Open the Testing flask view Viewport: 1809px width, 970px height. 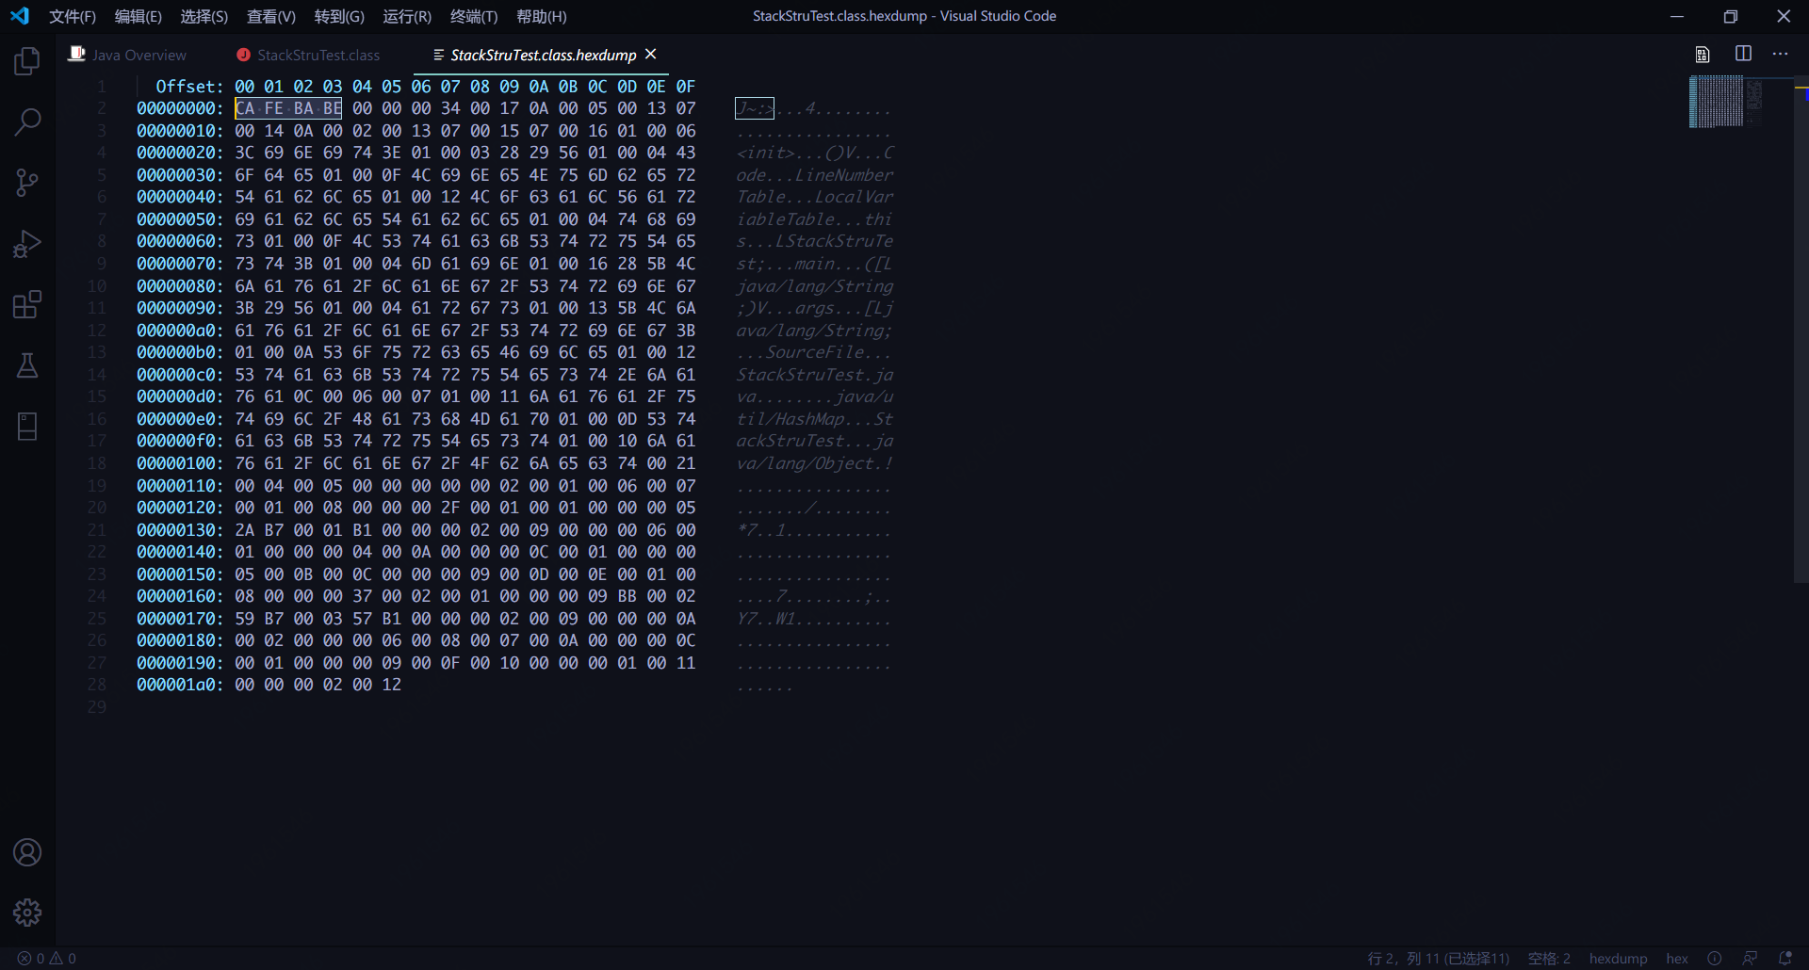point(27,365)
